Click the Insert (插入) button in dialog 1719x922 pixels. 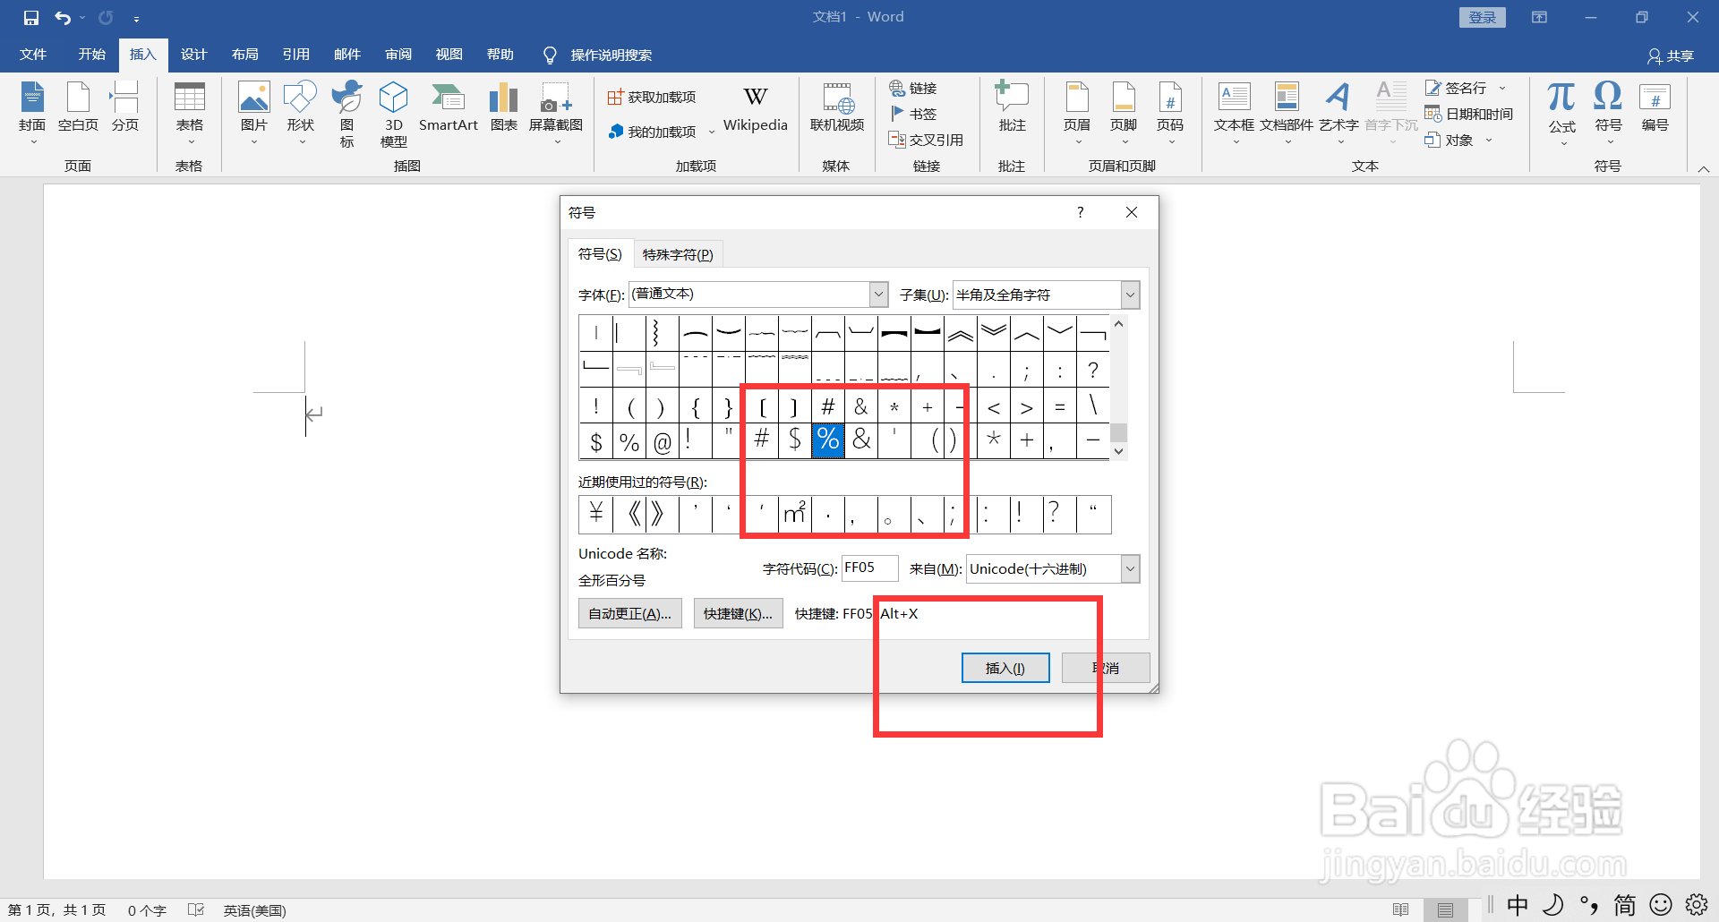coord(1005,668)
